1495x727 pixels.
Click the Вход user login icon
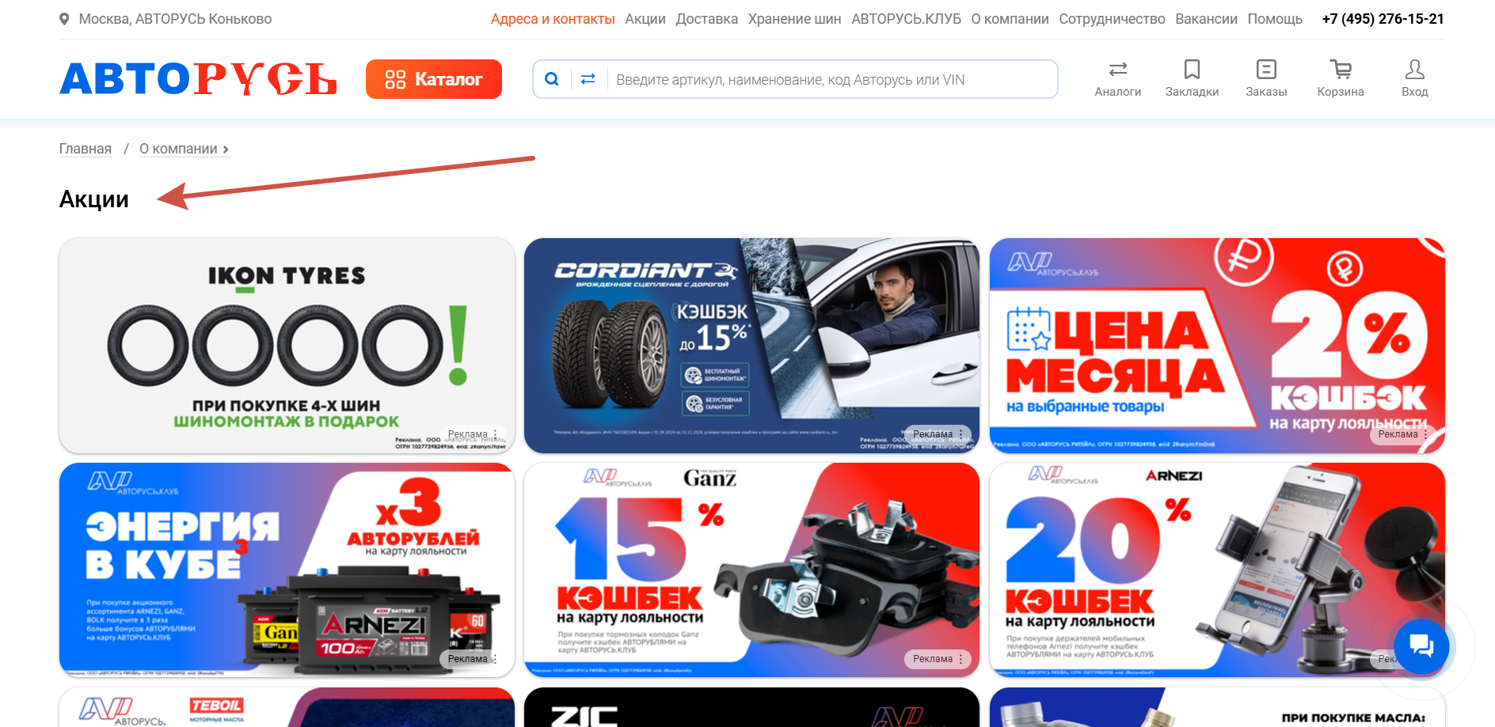click(1415, 70)
